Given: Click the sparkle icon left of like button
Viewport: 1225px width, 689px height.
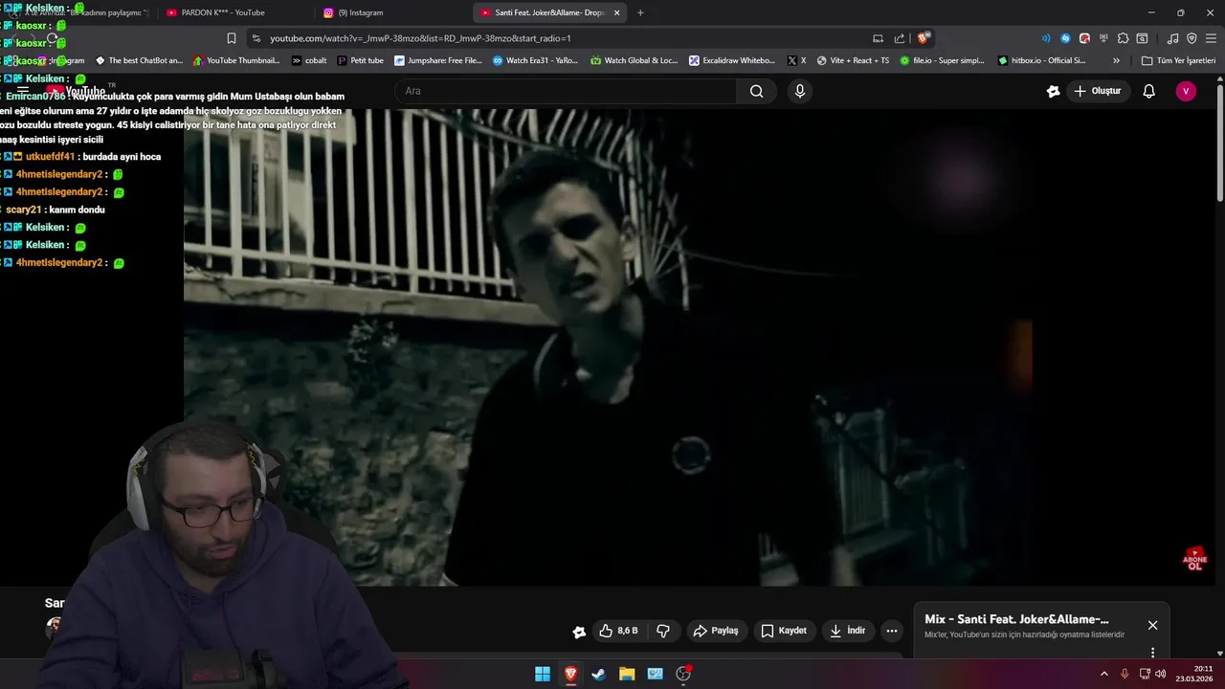Looking at the screenshot, I should (x=579, y=631).
